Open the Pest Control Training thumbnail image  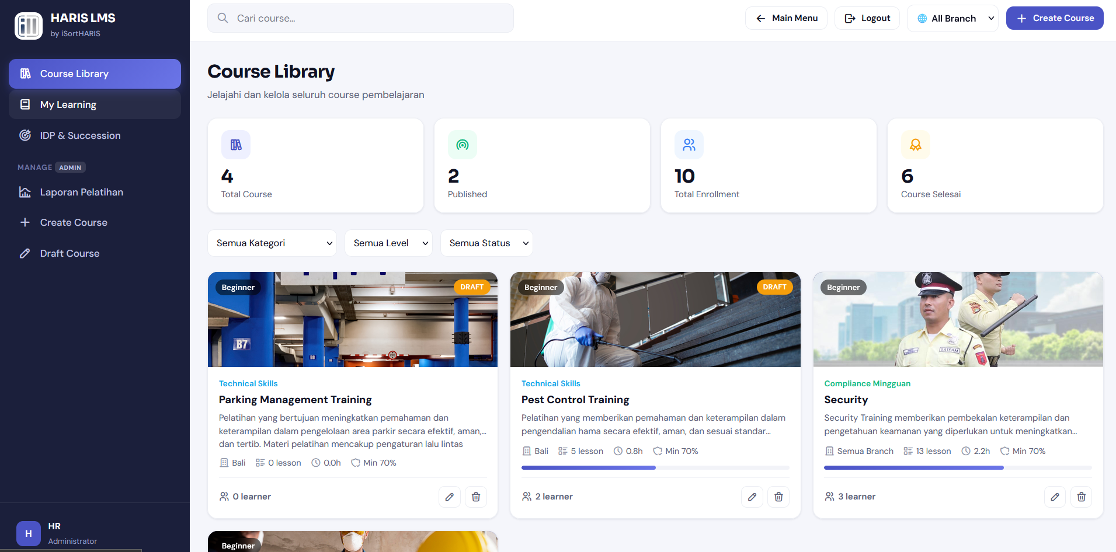coord(655,319)
